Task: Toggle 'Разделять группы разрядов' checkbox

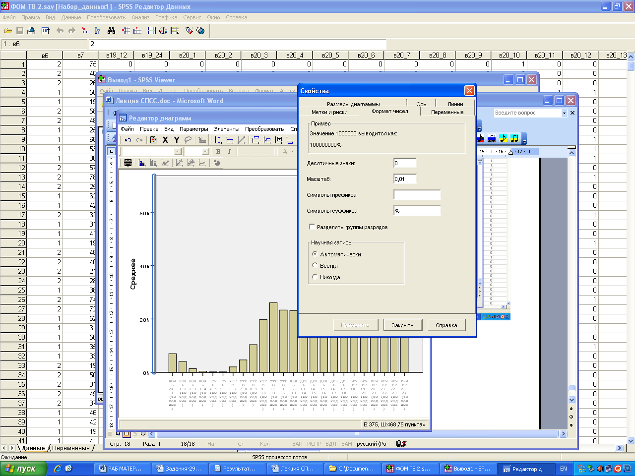Action: (x=312, y=227)
